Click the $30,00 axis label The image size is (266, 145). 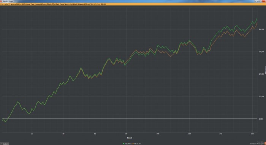pos(261,52)
